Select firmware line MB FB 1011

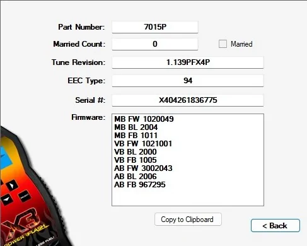pos(136,136)
